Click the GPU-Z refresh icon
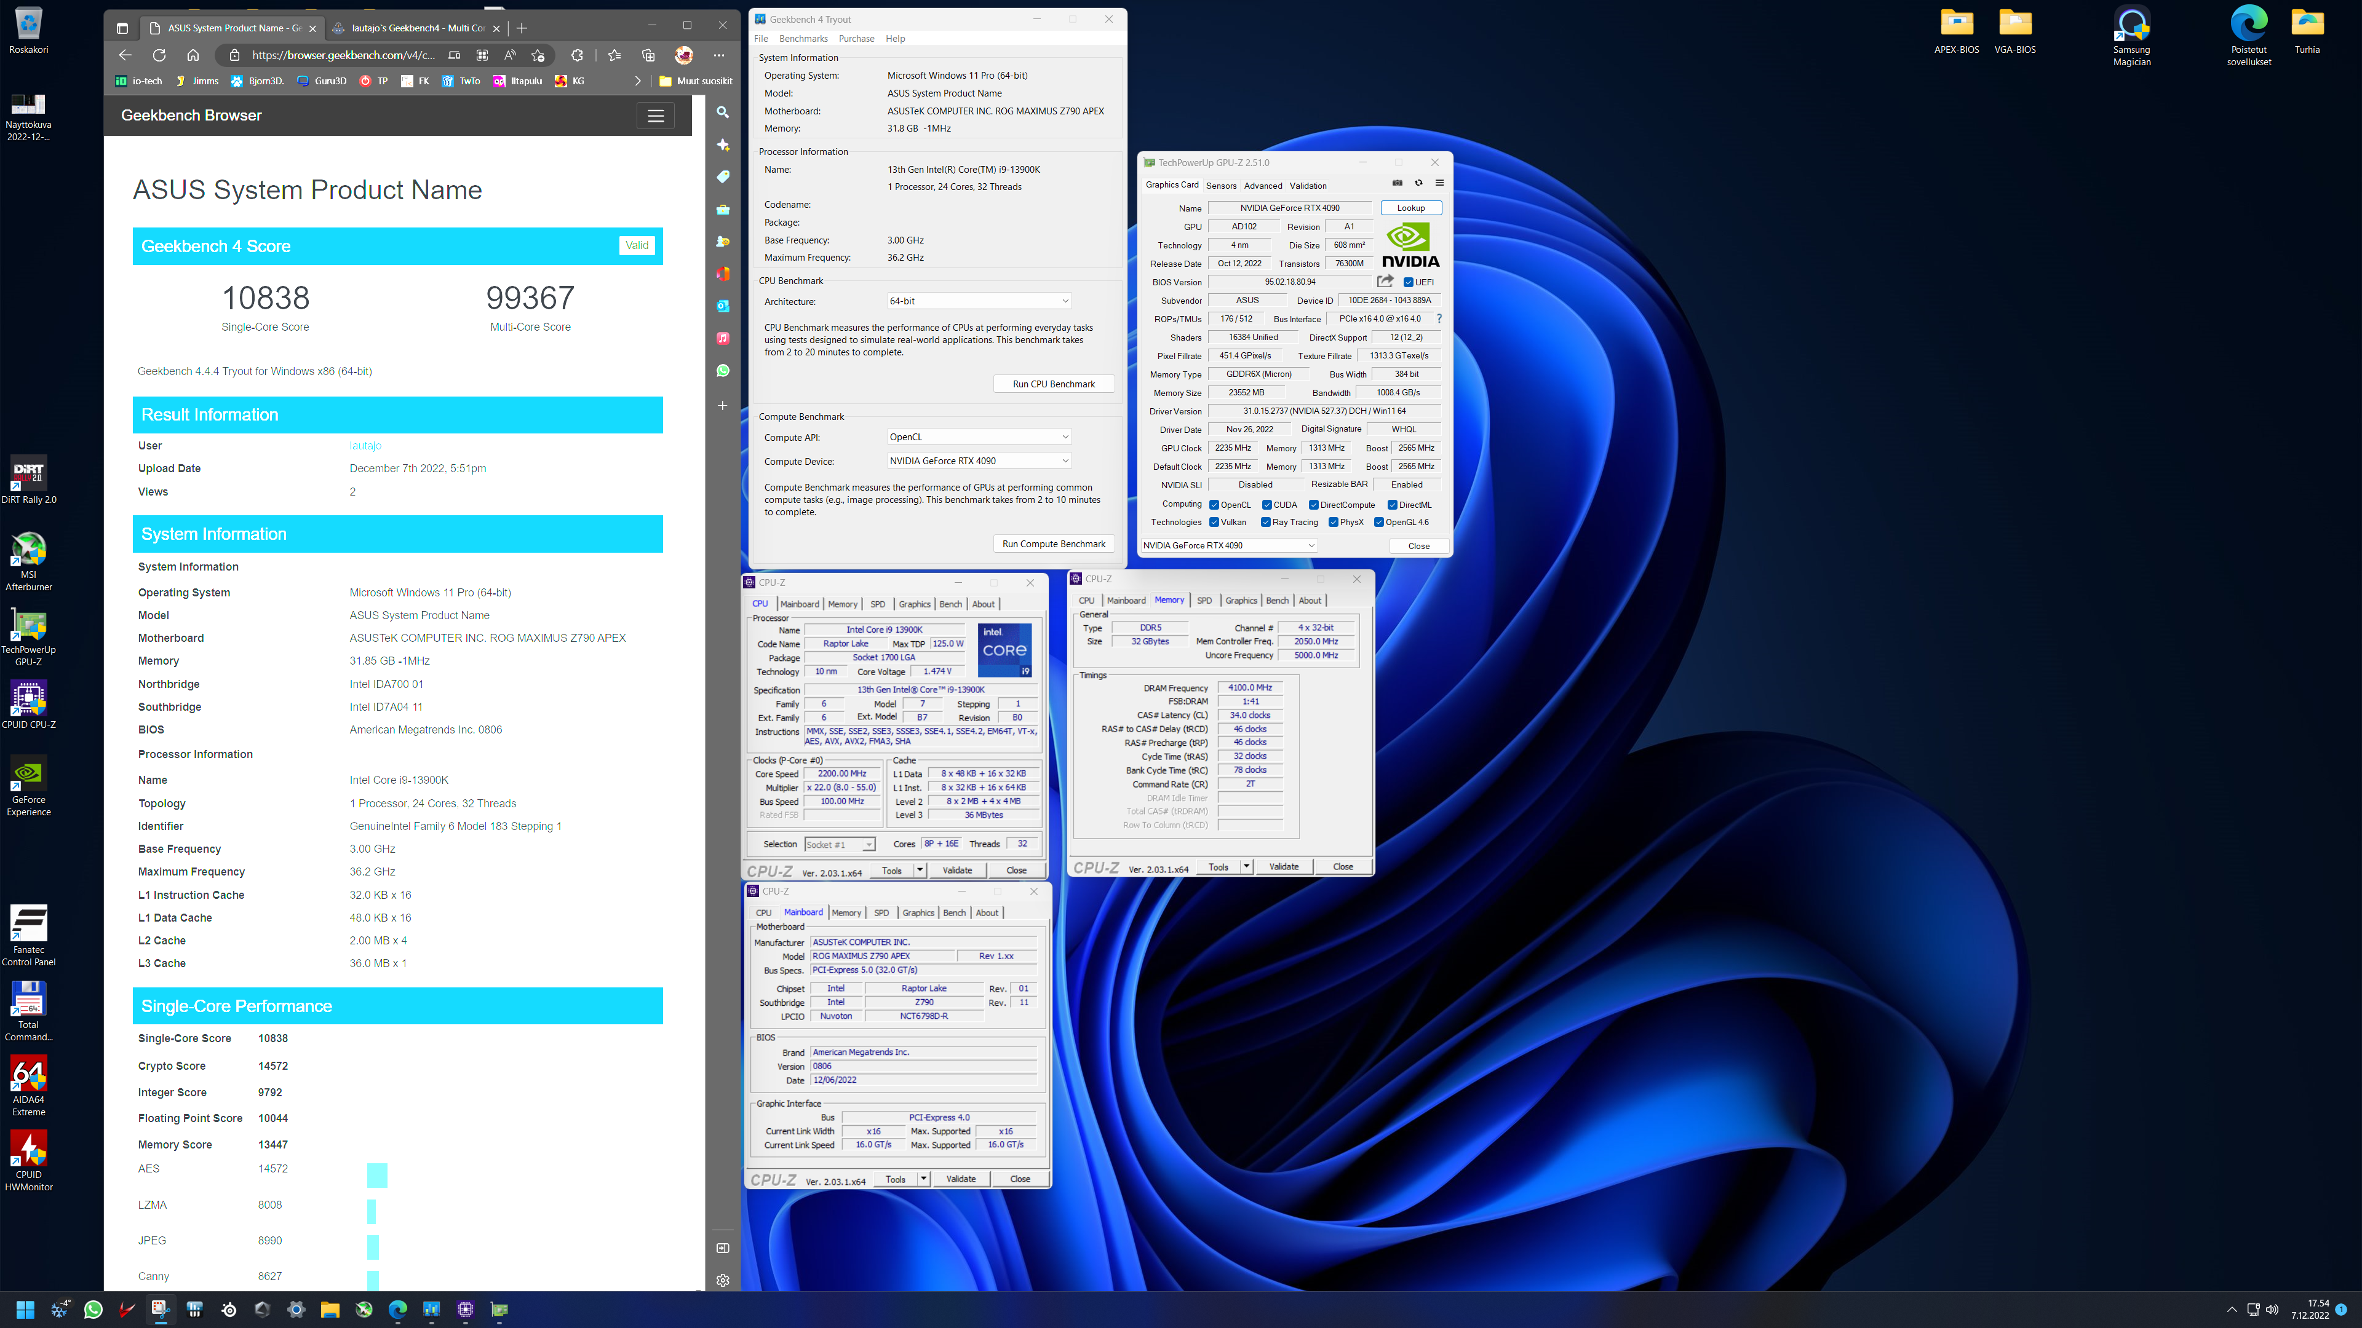Image resolution: width=2362 pixels, height=1328 pixels. pyautogui.click(x=1418, y=183)
